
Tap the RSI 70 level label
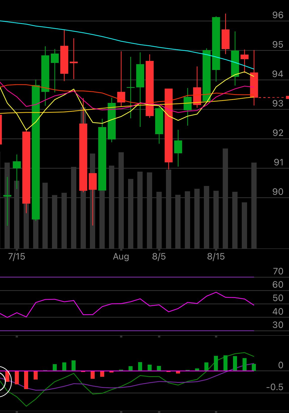pyautogui.click(x=278, y=271)
